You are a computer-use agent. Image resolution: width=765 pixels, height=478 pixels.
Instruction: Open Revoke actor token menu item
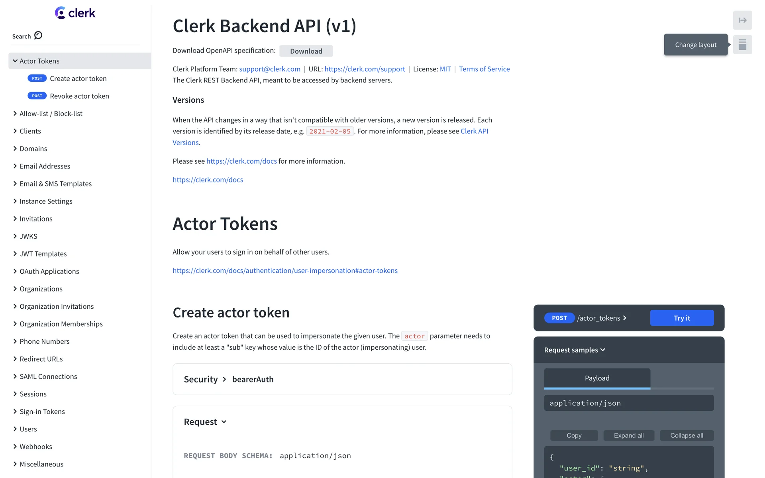pyautogui.click(x=79, y=96)
